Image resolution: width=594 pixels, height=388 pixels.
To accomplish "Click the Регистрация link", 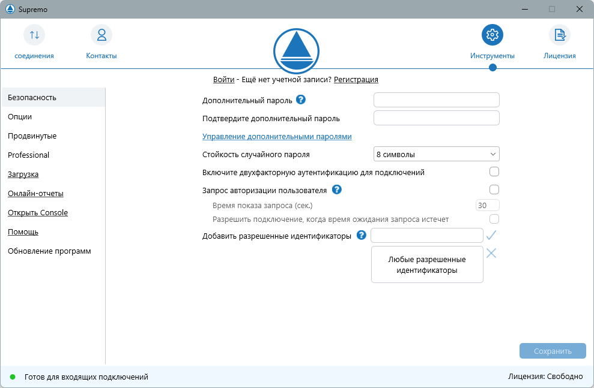I will point(356,79).
